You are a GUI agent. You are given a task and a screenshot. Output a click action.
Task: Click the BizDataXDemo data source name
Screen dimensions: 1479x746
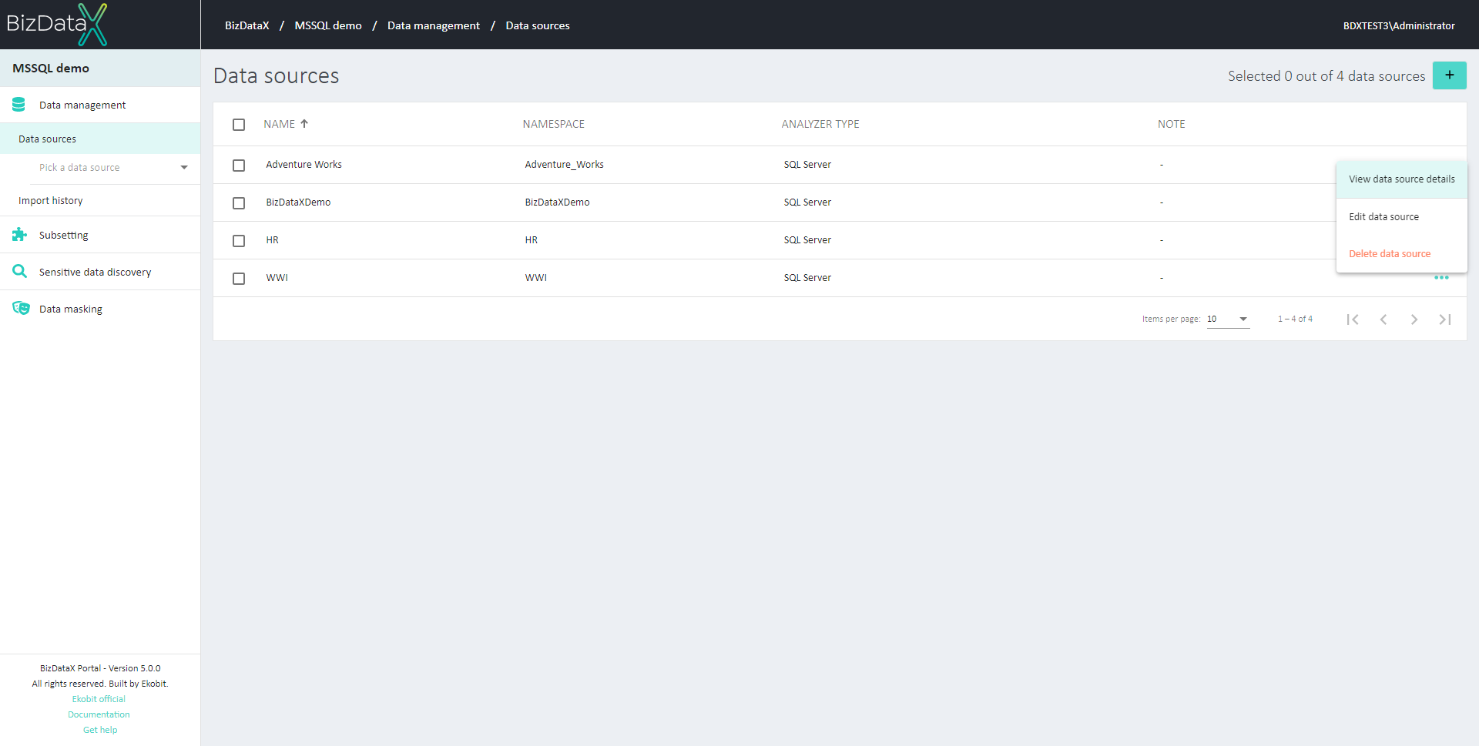pyautogui.click(x=298, y=202)
